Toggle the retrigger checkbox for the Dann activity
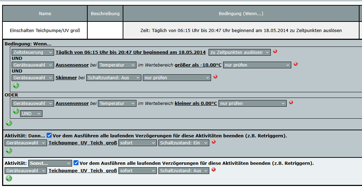Viewport: 362px width, 187px height. pos(49,135)
